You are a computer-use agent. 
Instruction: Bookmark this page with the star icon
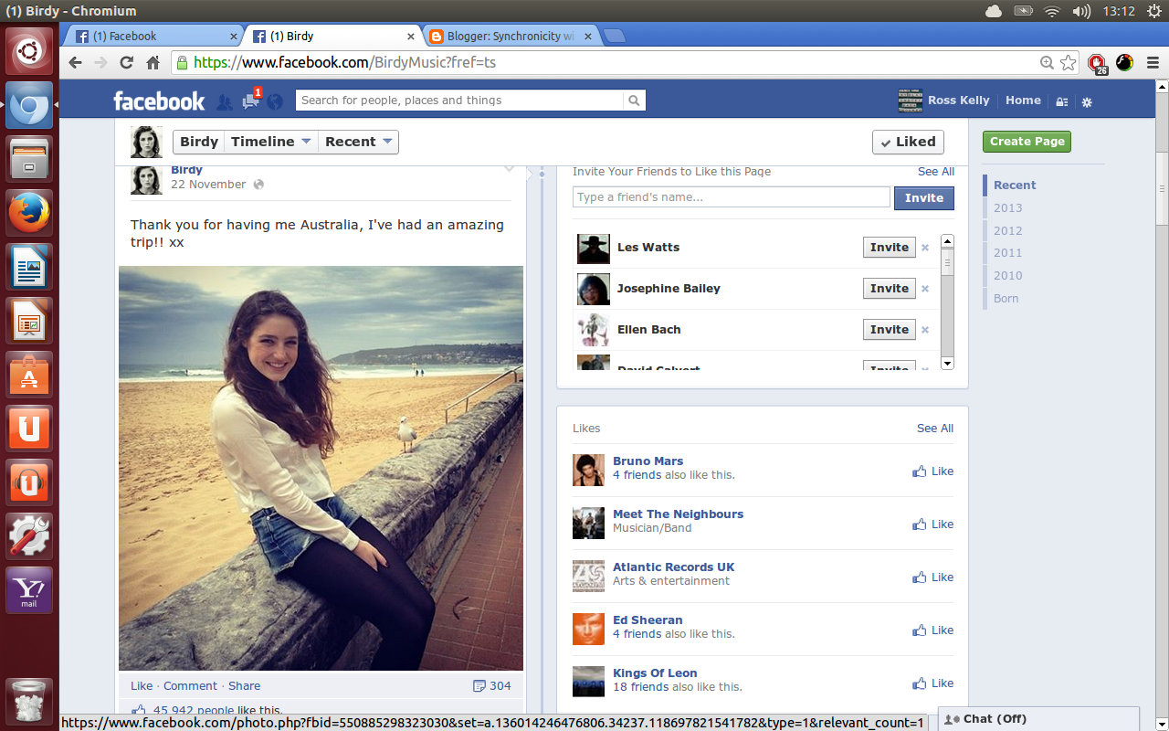[x=1068, y=63]
